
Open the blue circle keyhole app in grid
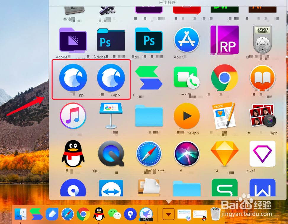tap(73, 188)
